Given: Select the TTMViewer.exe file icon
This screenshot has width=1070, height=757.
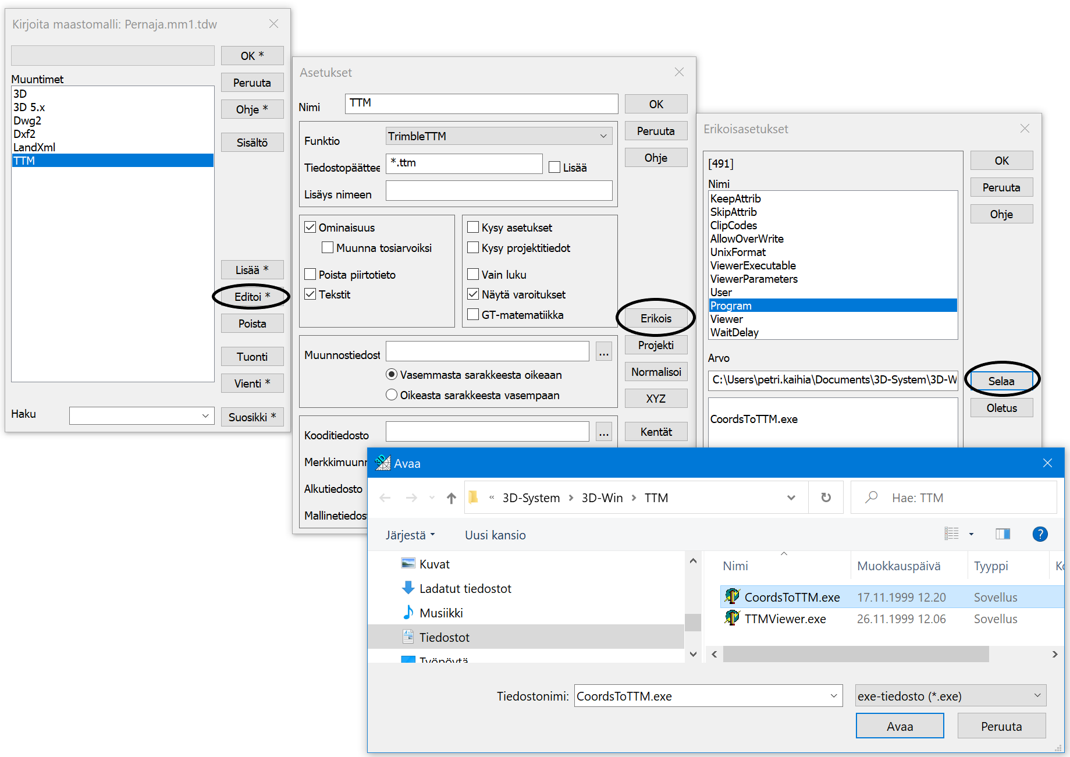Looking at the screenshot, I should [x=731, y=619].
